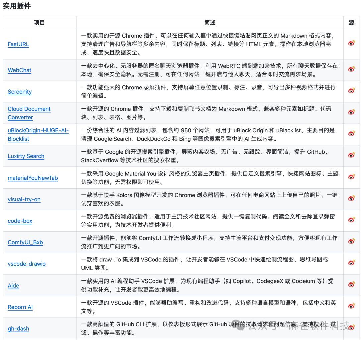The image size is (361, 340).
Task: Click the uBlockOrigin-HUGE-AI-Blocklist link
Action: (x=38, y=134)
